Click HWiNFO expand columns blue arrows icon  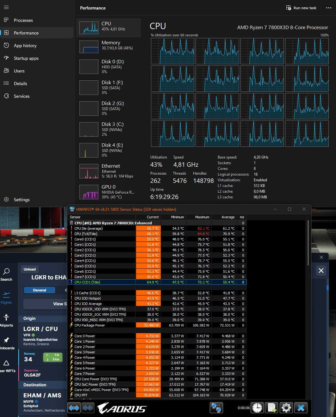click(x=74, y=408)
